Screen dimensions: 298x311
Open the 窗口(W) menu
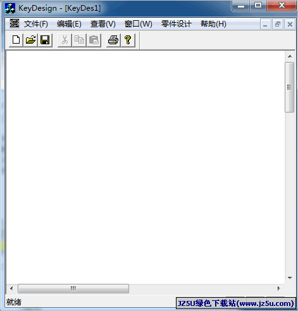pyautogui.click(x=138, y=24)
